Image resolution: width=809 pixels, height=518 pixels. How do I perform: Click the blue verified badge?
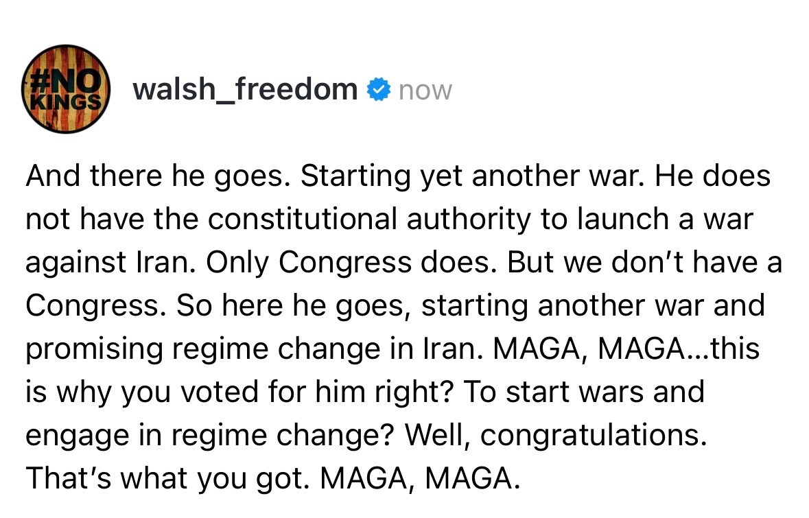coord(377,90)
